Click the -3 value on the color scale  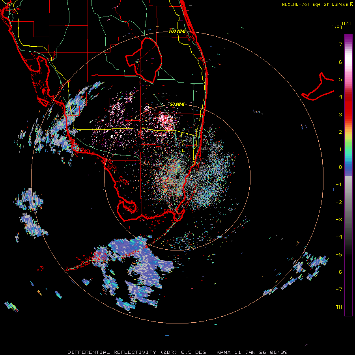tap(339, 220)
